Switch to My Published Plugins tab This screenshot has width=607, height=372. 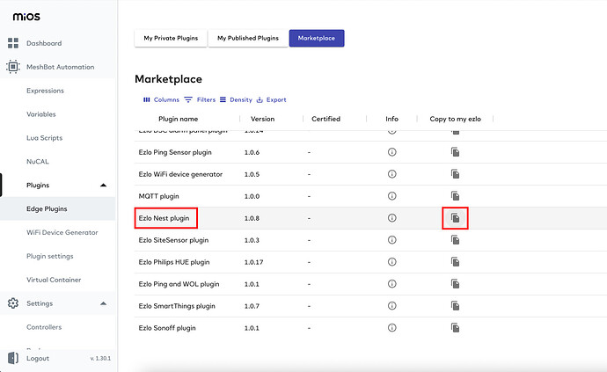248,38
